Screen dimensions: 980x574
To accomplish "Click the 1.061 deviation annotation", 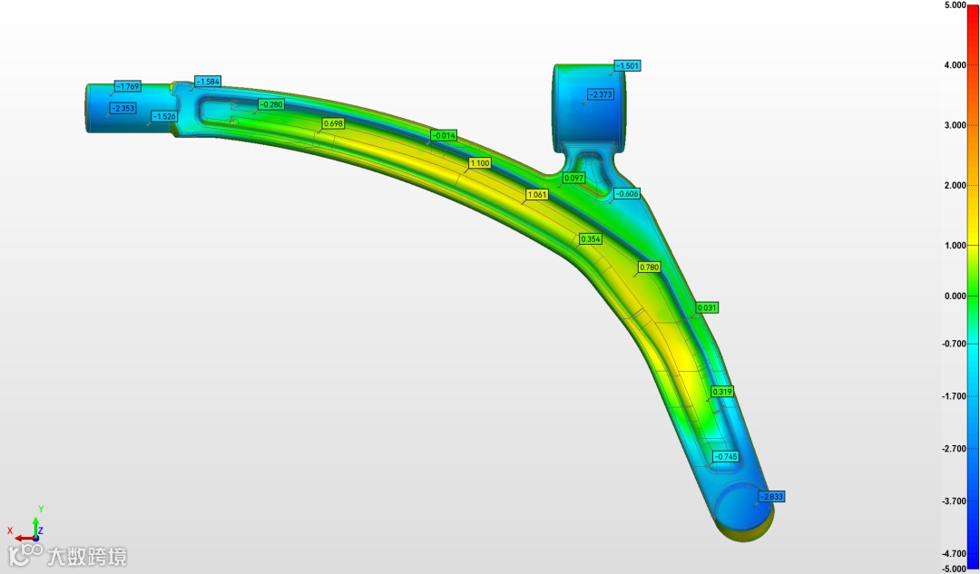I will pos(537,194).
